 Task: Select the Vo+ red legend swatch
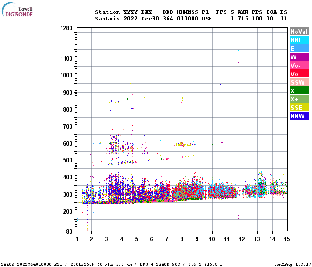pos(300,74)
